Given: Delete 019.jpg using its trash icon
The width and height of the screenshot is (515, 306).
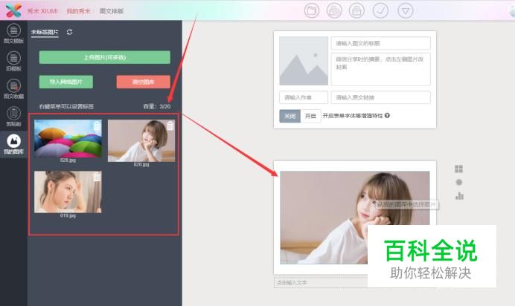Looking at the screenshot, I should point(97,177).
